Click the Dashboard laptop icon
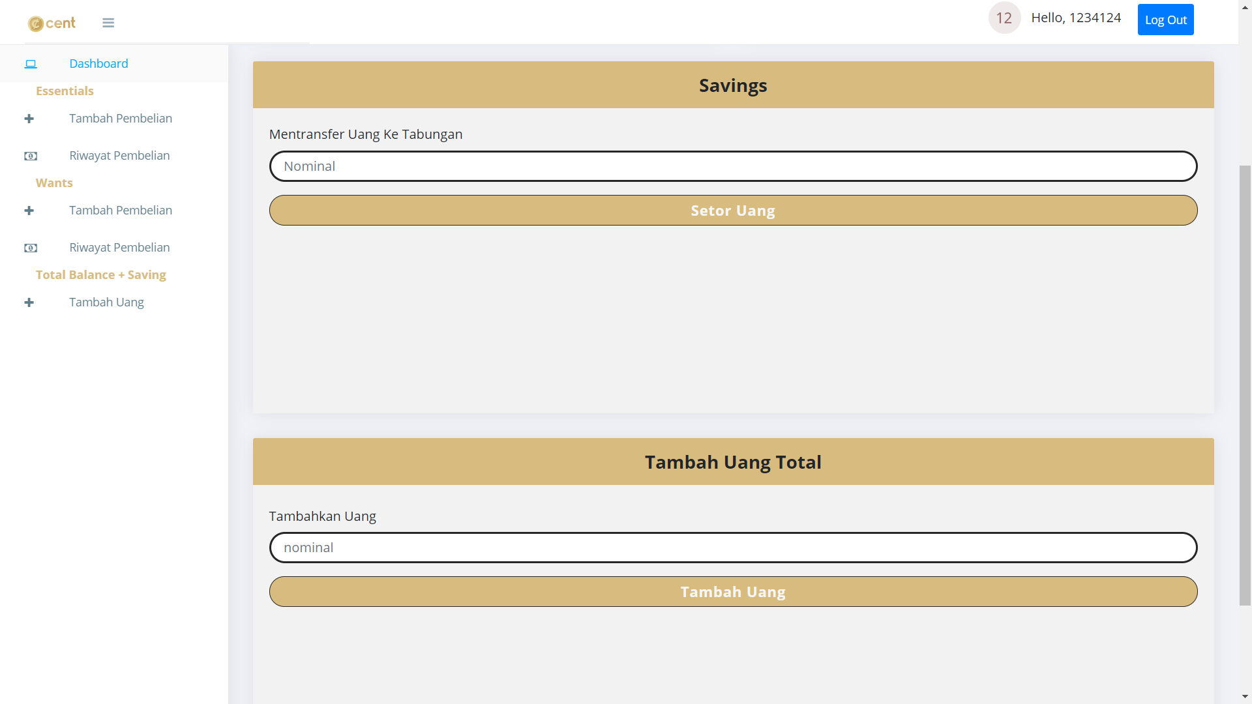This screenshot has height=704, width=1252. 31,64
